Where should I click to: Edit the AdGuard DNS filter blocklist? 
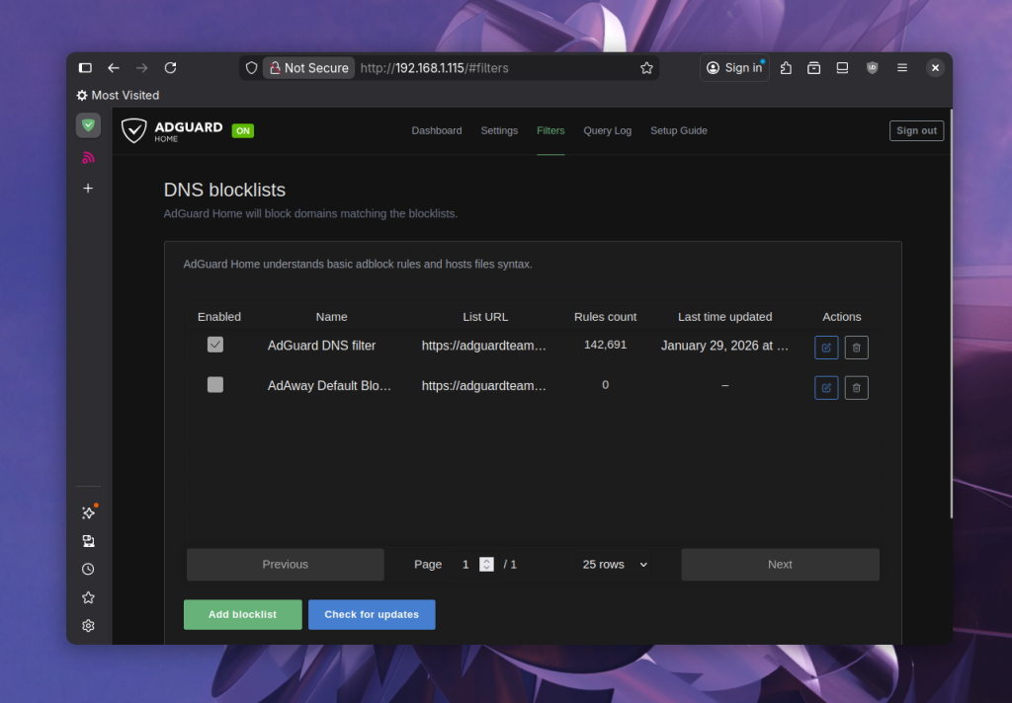tap(826, 348)
